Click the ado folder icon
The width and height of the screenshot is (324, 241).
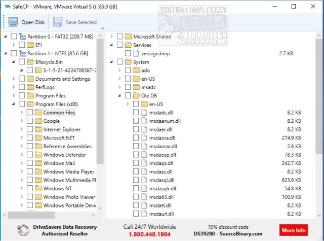coord(136,71)
